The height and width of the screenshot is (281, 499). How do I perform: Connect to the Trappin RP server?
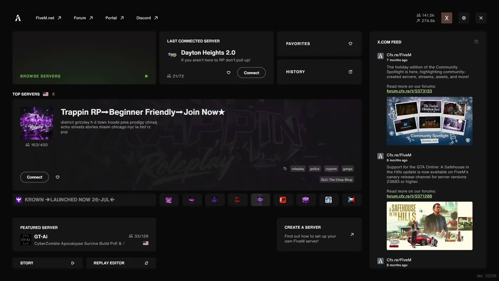coord(35,177)
